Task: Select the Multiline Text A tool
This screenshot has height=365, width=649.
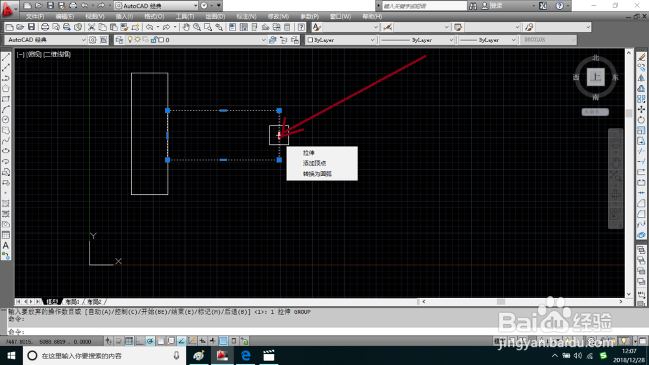Action: (x=6, y=245)
